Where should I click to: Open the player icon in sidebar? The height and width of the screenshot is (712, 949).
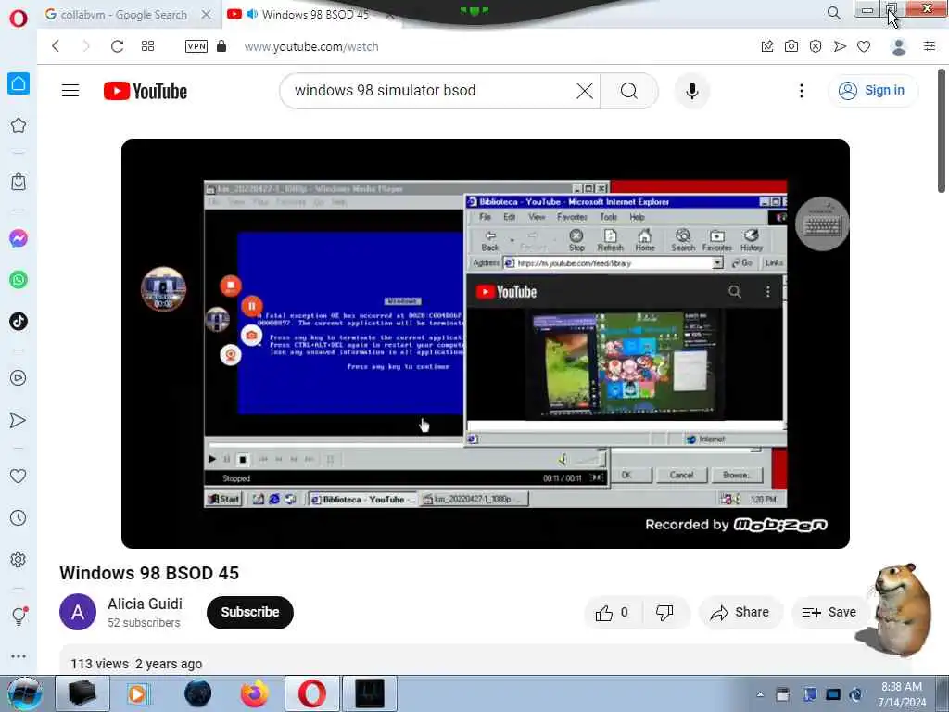19,378
